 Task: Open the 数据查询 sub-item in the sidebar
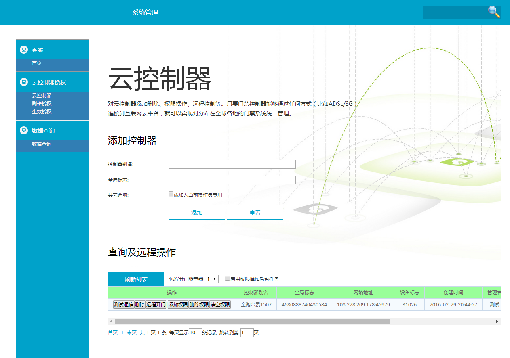[42, 144]
